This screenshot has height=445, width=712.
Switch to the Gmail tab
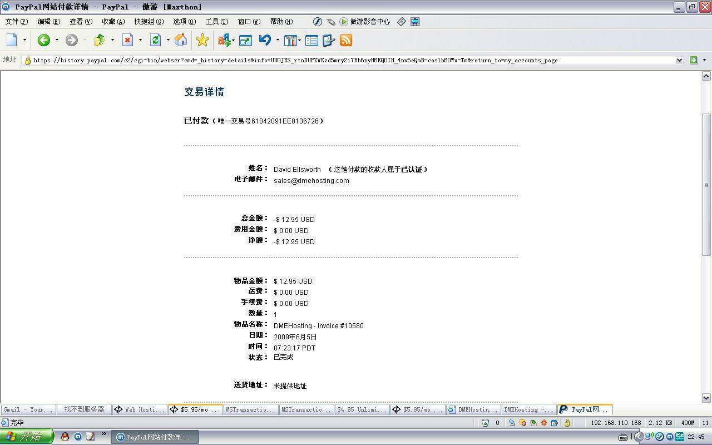28,409
